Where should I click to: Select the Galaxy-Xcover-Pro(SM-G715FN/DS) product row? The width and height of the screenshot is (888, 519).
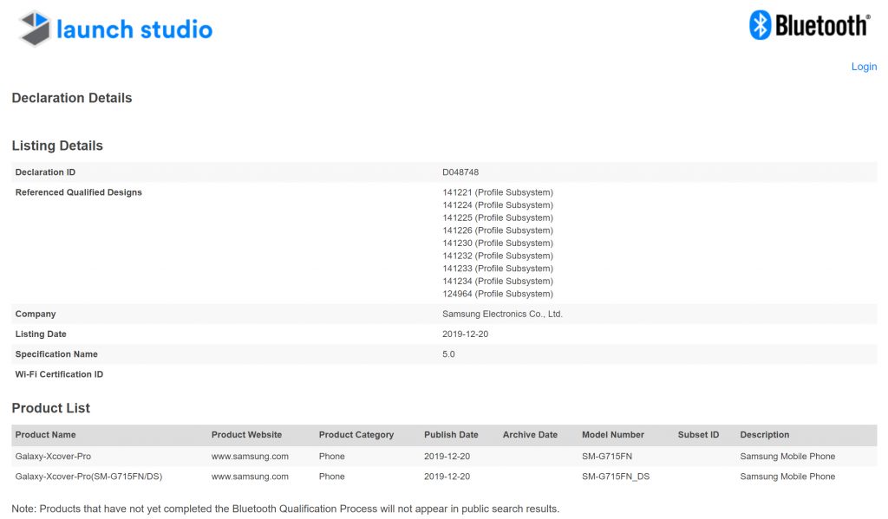[89, 477]
